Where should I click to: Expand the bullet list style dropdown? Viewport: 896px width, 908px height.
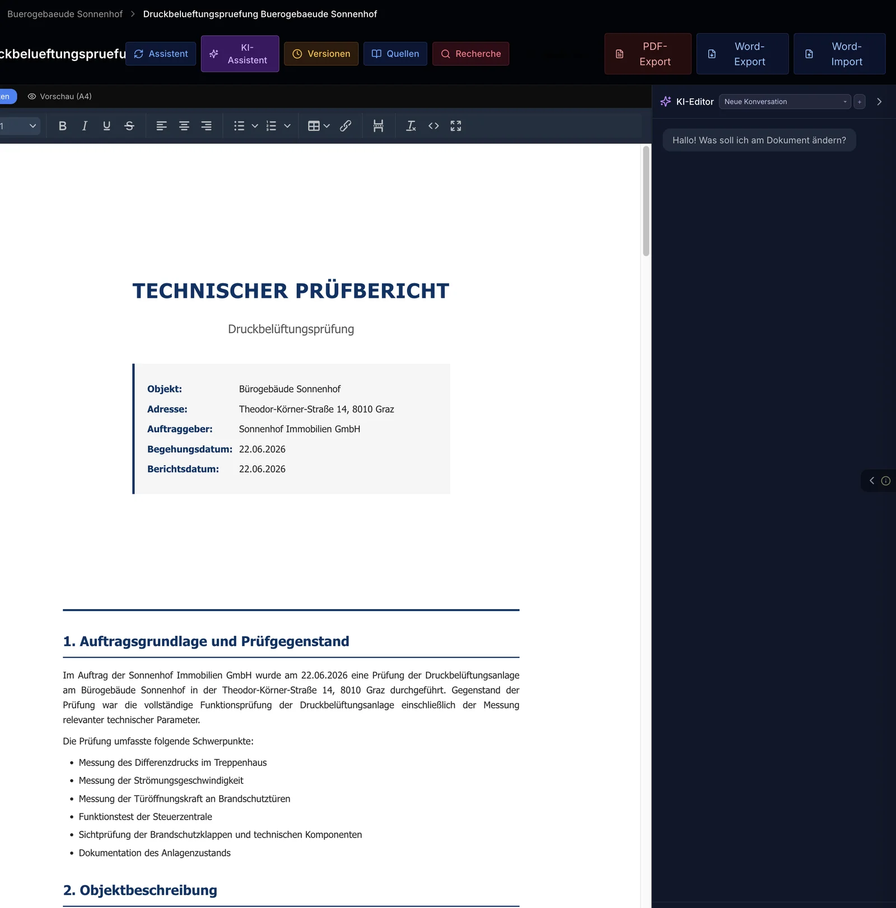pos(255,126)
